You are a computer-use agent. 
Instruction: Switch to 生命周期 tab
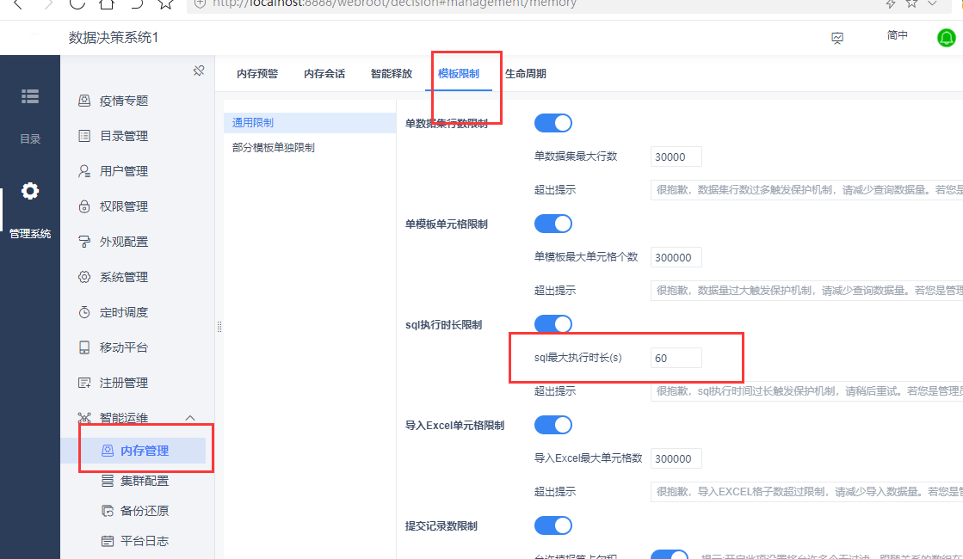(x=526, y=74)
